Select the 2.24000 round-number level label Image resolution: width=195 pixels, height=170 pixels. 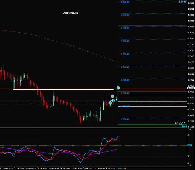click(x=125, y=67)
